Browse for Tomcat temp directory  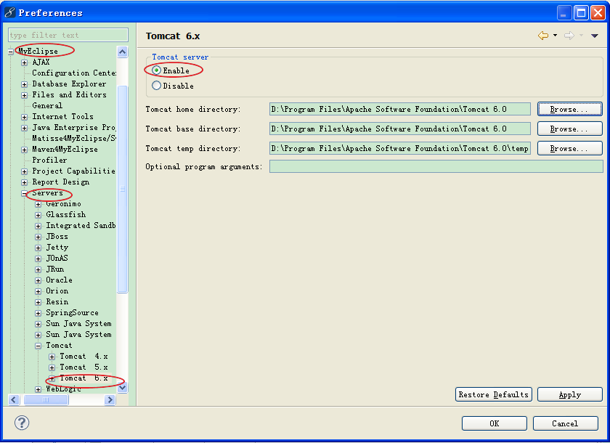[569, 148]
